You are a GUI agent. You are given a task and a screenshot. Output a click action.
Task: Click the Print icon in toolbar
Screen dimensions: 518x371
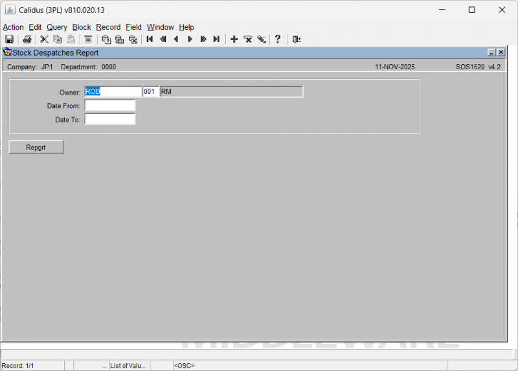tap(27, 39)
